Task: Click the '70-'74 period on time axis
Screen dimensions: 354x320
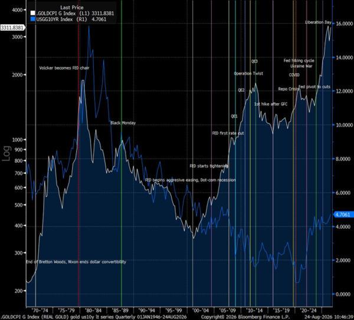Action: coord(40,311)
